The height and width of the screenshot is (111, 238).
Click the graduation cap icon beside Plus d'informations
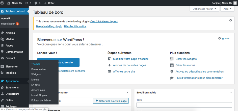[x=172, y=78]
